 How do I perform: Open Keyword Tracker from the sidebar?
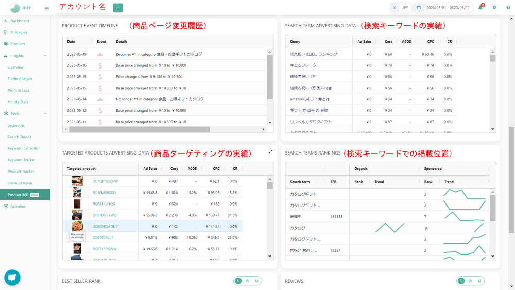coord(22,160)
